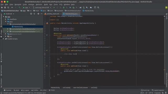The image size is (168, 94).
Task: Open the Navigate menu
Action: click(x=18, y=4)
